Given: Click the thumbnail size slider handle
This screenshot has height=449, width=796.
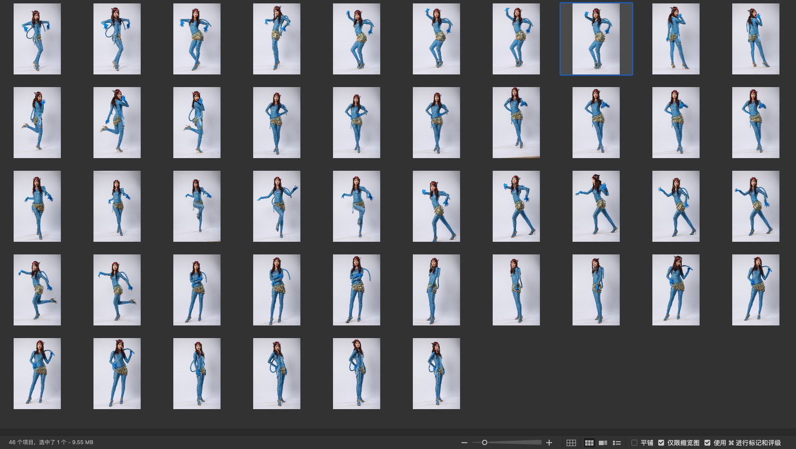Looking at the screenshot, I should pos(484,443).
